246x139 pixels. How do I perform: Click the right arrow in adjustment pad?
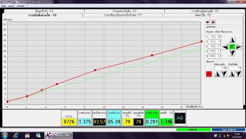tap(239, 47)
